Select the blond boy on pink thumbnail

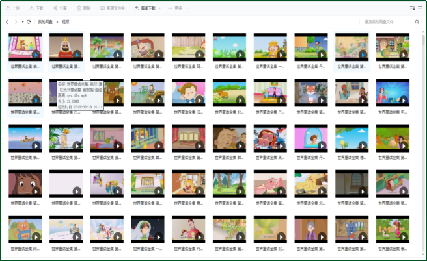[189, 93]
